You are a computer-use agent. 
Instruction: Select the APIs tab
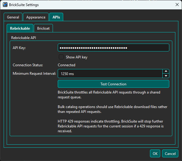56,17
